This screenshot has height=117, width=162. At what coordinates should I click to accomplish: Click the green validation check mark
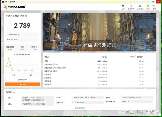26,16
